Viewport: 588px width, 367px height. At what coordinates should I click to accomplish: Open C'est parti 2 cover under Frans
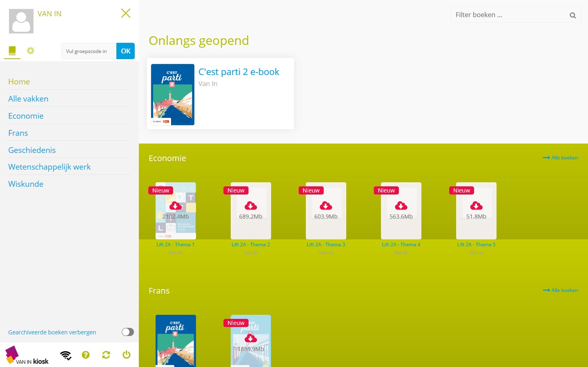coord(176,341)
